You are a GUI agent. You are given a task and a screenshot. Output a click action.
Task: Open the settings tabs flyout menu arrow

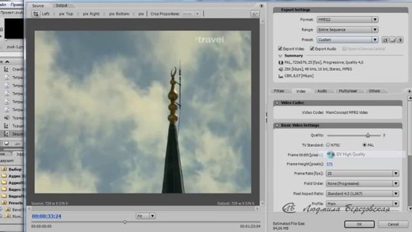[x=409, y=91]
